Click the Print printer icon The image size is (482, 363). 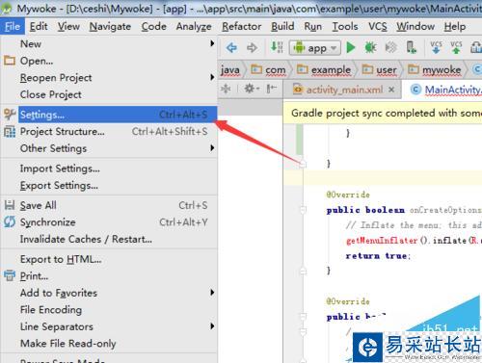tap(10, 275)
